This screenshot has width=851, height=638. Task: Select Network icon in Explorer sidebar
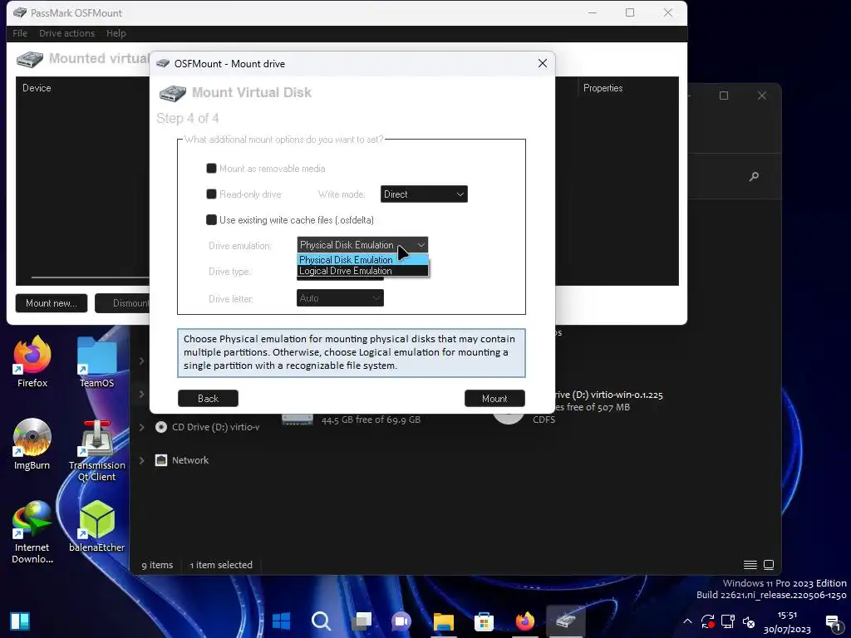161,460
